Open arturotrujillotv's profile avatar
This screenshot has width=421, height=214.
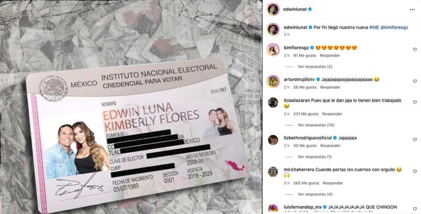point(273,81)
